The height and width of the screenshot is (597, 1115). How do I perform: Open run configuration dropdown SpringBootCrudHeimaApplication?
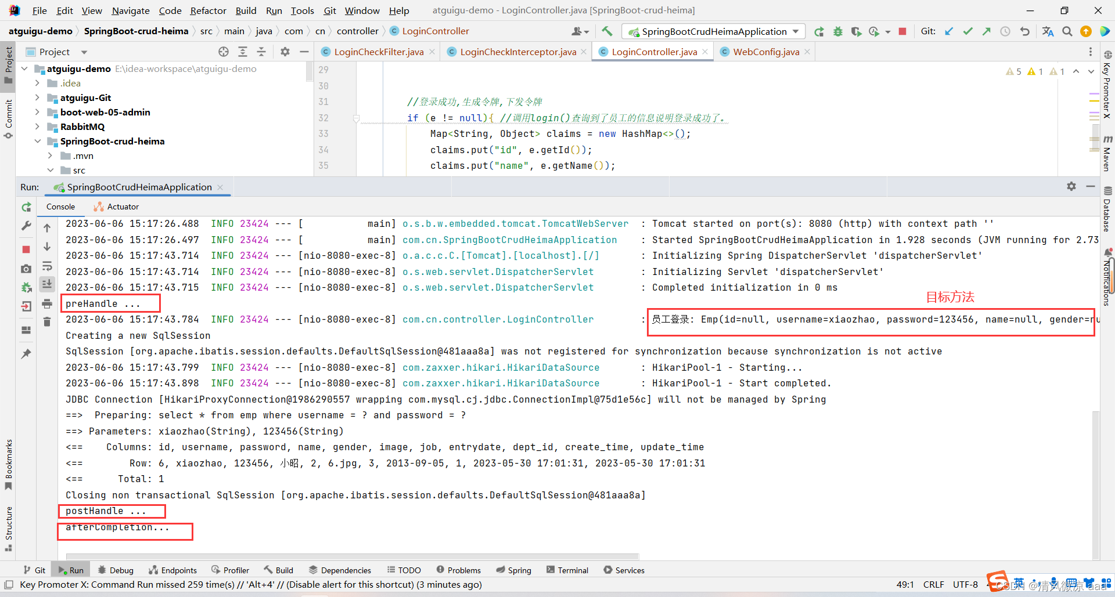tap(714, 31)
